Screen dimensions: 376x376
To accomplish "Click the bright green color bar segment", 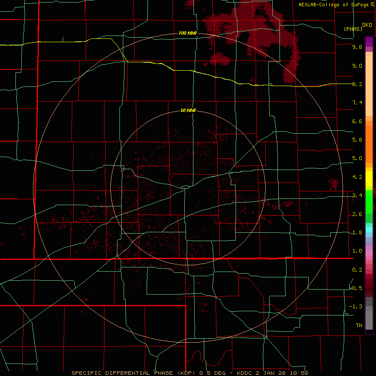I will pyautogui.click(x=369, y=201).
